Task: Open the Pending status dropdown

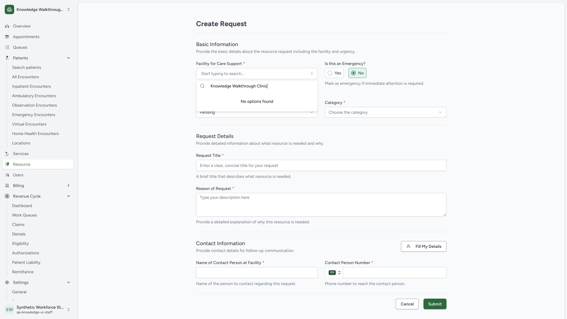Action: point(257,114)
